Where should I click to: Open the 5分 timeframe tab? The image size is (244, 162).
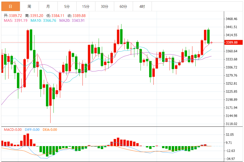tap(67, 6)
